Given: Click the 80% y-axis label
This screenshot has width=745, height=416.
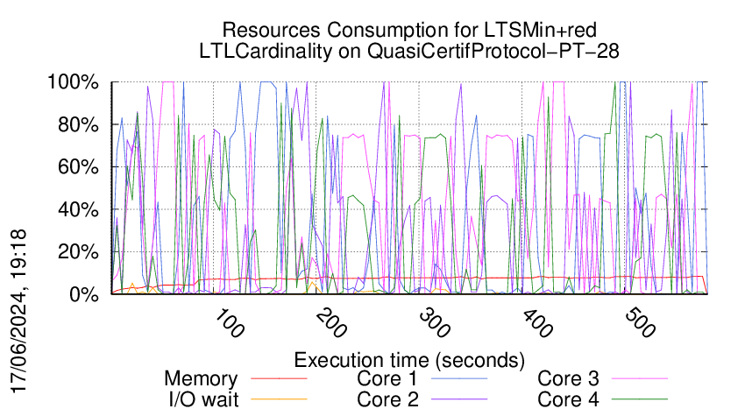Looking at the screenshot, I should coord(78,125).
